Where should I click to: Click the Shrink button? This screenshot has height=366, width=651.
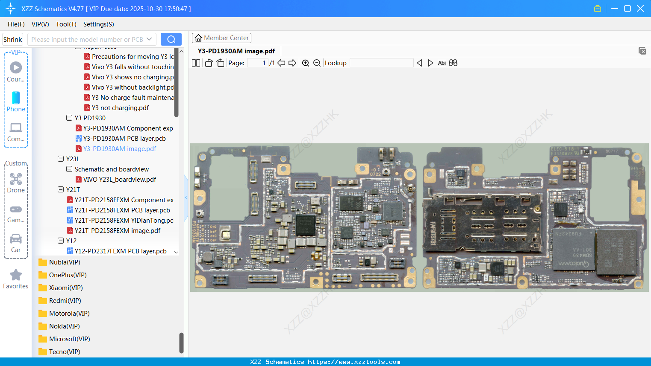tap(12, 39)
